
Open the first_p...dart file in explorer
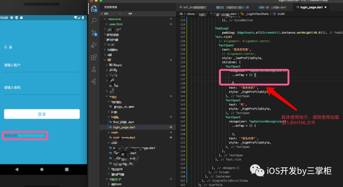coord(123,122)
